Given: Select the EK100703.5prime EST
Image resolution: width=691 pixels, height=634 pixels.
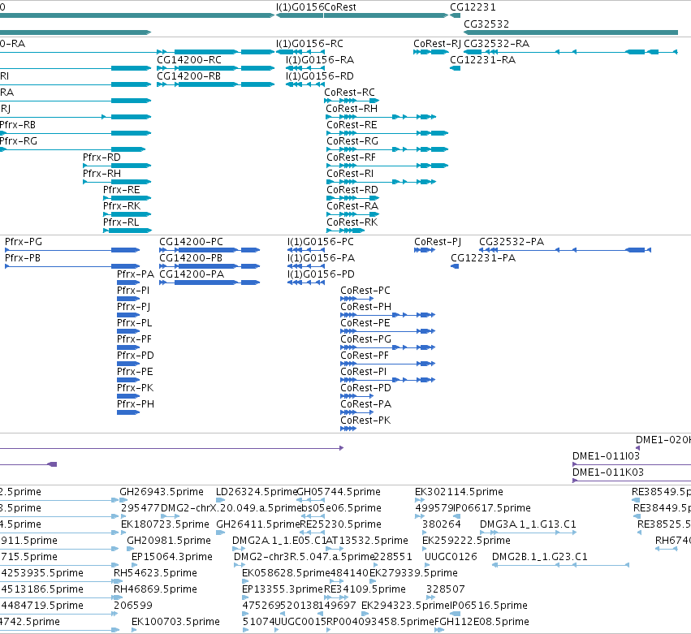Looking at the screenshot, I should (x=175, y=622).
